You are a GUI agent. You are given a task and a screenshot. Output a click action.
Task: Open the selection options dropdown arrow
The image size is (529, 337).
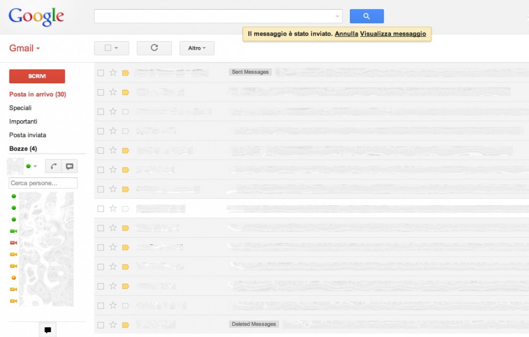click(116, 48)
